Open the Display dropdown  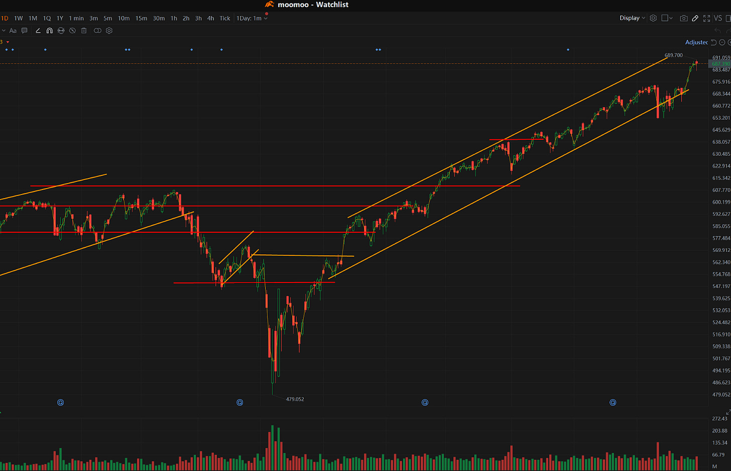[632, 18]
